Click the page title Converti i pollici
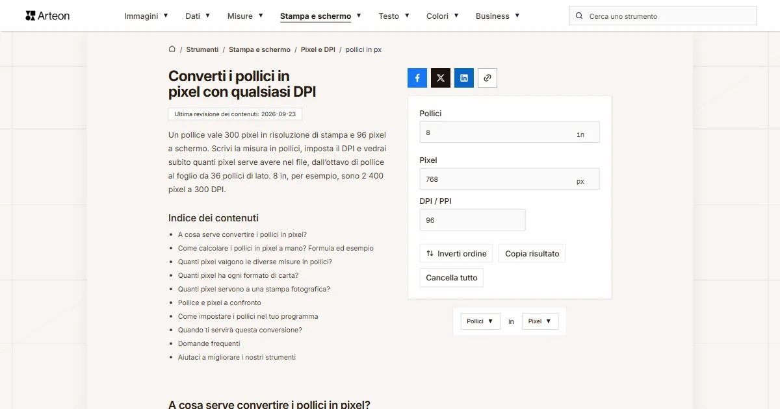The image size is (780, 409). (x=242, y=84)
